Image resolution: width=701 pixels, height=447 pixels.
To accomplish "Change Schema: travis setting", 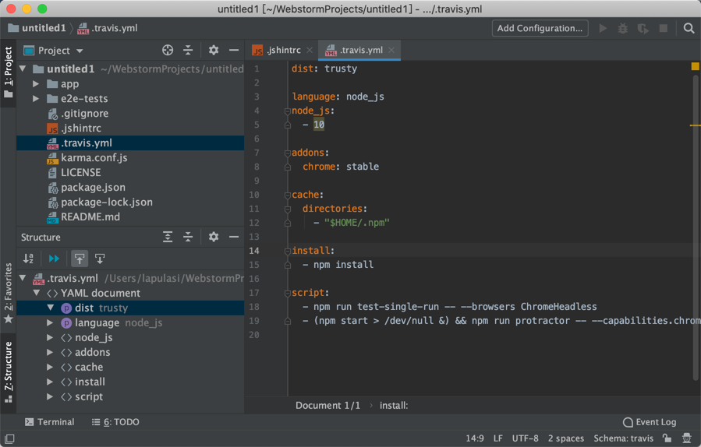I will [623, 438].
